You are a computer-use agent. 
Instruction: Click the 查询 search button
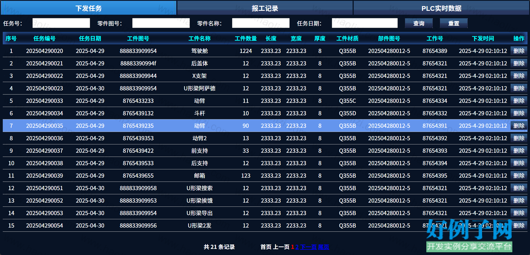point(419,23)
